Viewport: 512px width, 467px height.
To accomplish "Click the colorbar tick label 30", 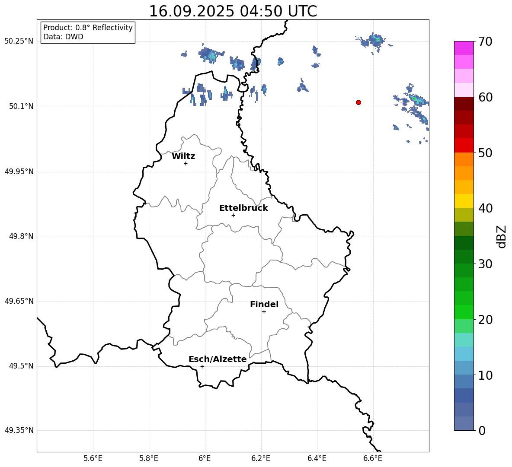I will [x=485, y=264].
